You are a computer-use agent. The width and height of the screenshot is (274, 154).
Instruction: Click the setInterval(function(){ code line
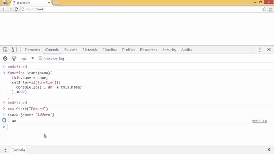point(36,83)
